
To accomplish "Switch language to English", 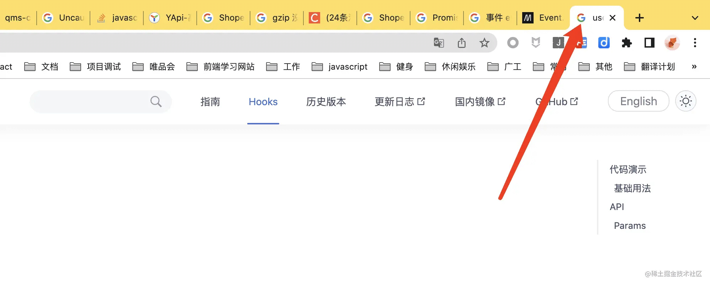I will pyautogui.click(x=639, y=101).
